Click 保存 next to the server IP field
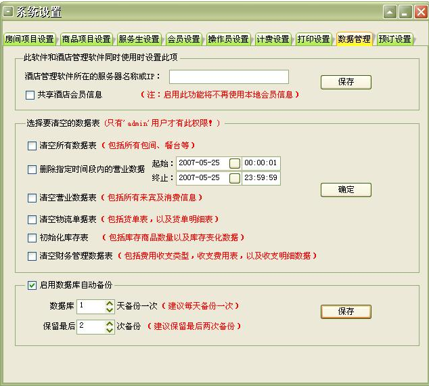The height and width of the screenshot is (386, 429). [x=346, y=82]
